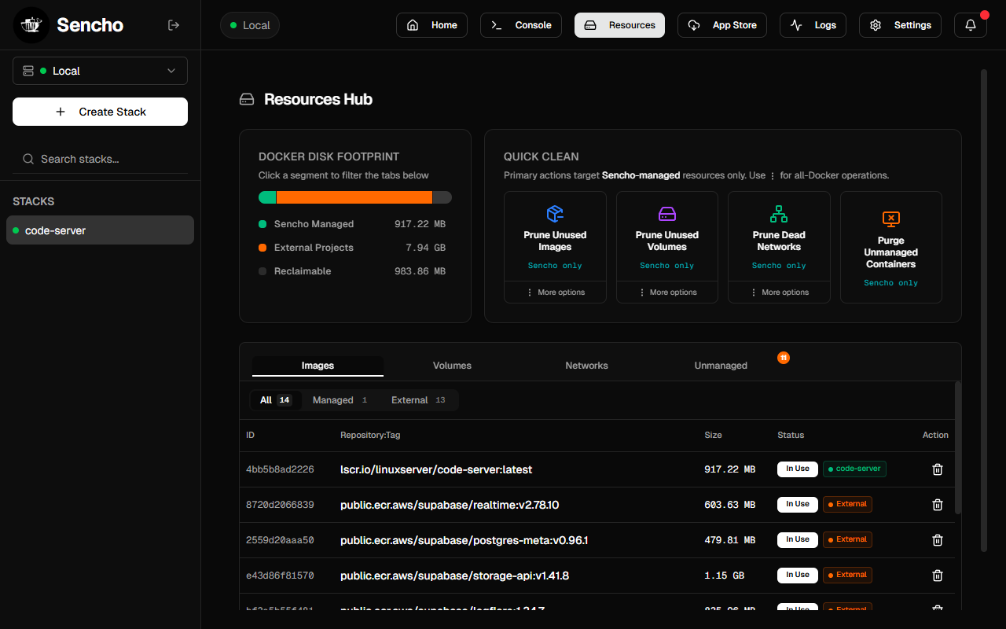Click the main page vertical scrollbar
This screenshot has width=1006, height=629.
[983, 311]
